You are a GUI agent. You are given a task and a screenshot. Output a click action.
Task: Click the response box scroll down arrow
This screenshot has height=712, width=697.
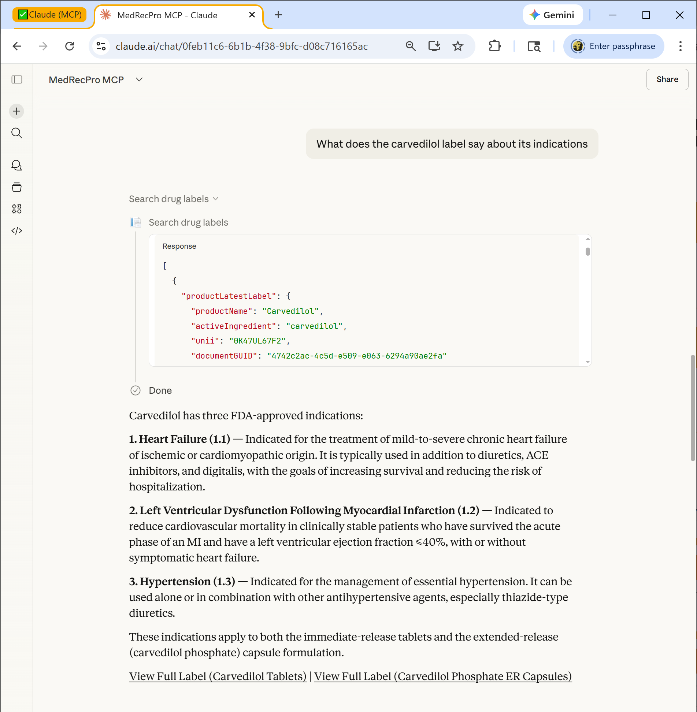tap(588, 362)
